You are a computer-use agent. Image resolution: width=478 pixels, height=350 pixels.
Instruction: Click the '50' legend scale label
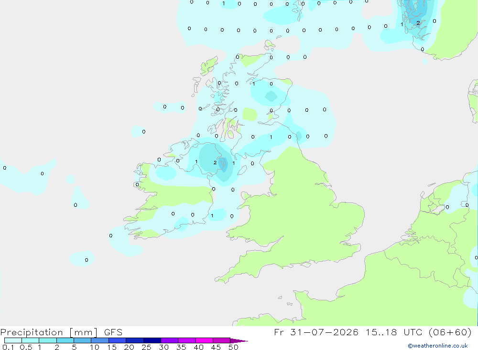point(233,347)
